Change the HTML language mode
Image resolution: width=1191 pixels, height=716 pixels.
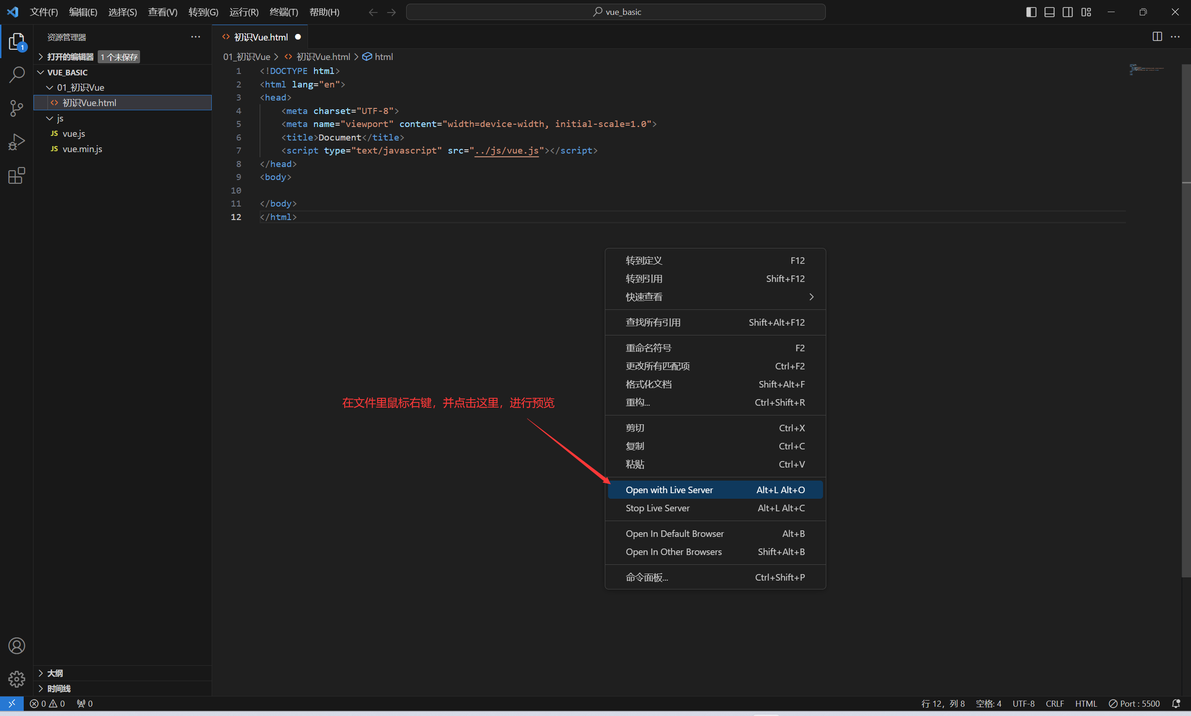click(1086, 703)
